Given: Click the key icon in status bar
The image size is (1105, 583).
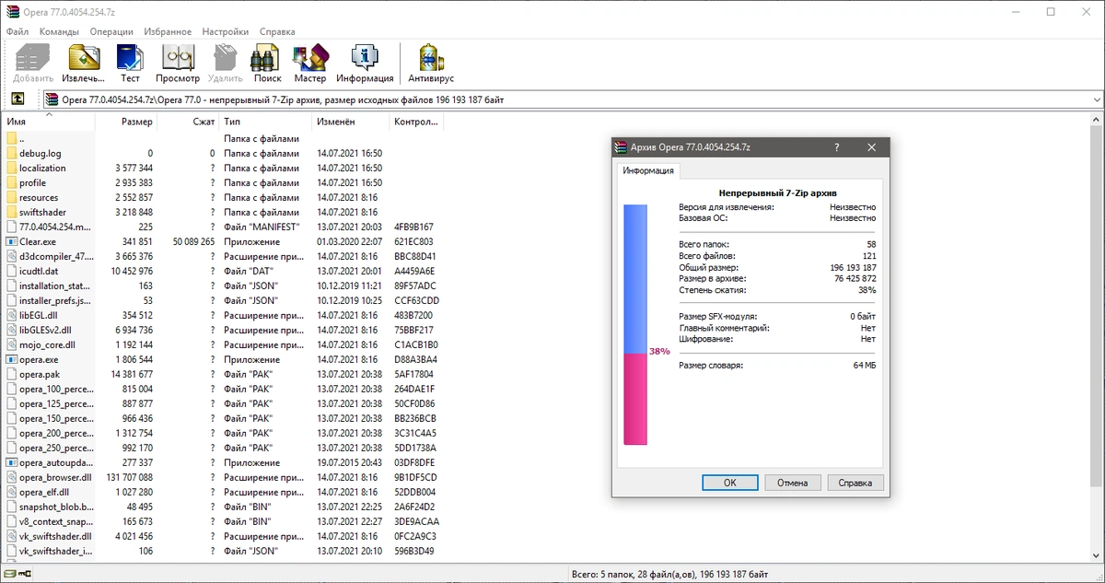Looking at the screenshot, I should pos(24,574).
